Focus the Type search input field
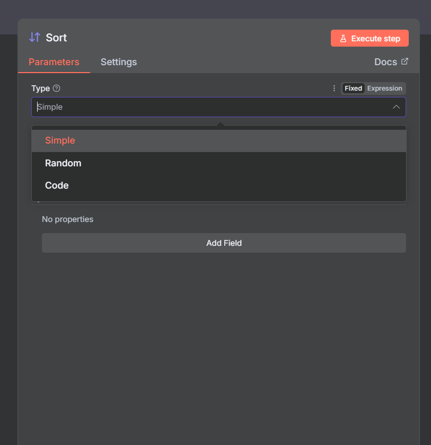 212,107
